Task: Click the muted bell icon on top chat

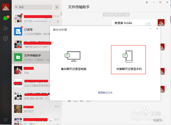Action: pyautogui.click(x=58, y=21)
